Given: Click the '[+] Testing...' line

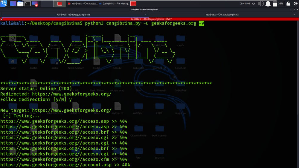Looking at the screenshot, I should click(21, 116).
